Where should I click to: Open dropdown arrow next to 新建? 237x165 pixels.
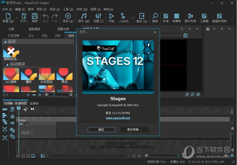(x=17, y=18)
